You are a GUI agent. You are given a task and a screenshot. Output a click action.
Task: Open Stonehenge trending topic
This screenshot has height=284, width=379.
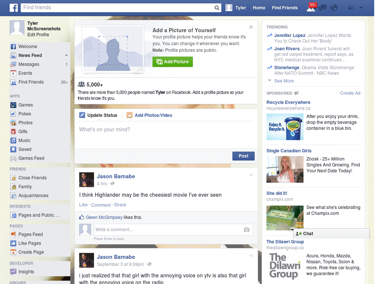287,68
